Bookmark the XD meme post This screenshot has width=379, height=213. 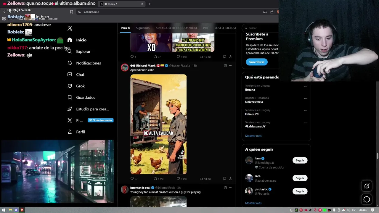(224, 57)
